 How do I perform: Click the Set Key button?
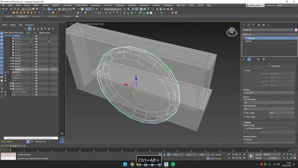pos(258,158)
